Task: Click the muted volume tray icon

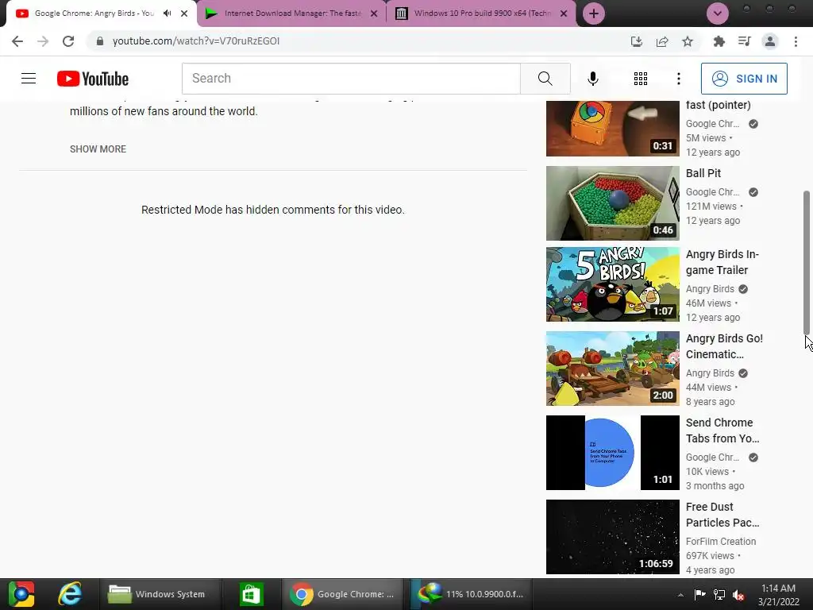Action: click(738, 595)
